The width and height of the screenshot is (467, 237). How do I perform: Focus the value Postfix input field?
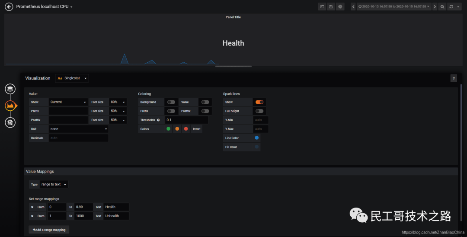point(68,120)
